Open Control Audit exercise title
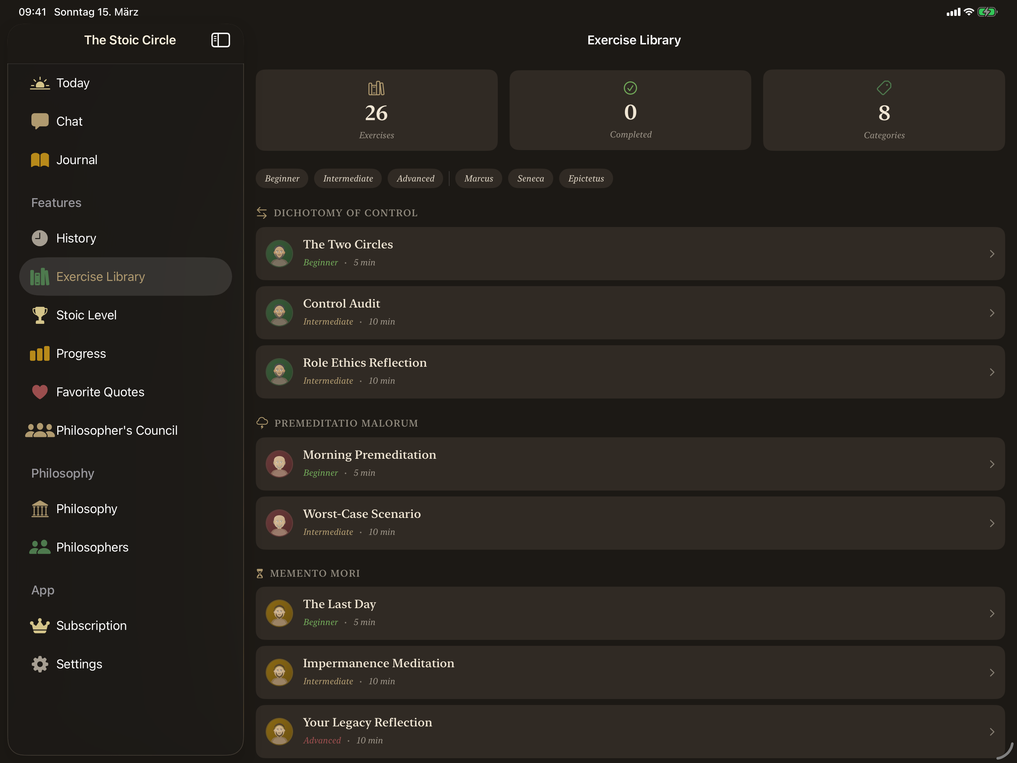Viewport: 1017px width, 763px height. pyautogui.click(x=341, y=303)
